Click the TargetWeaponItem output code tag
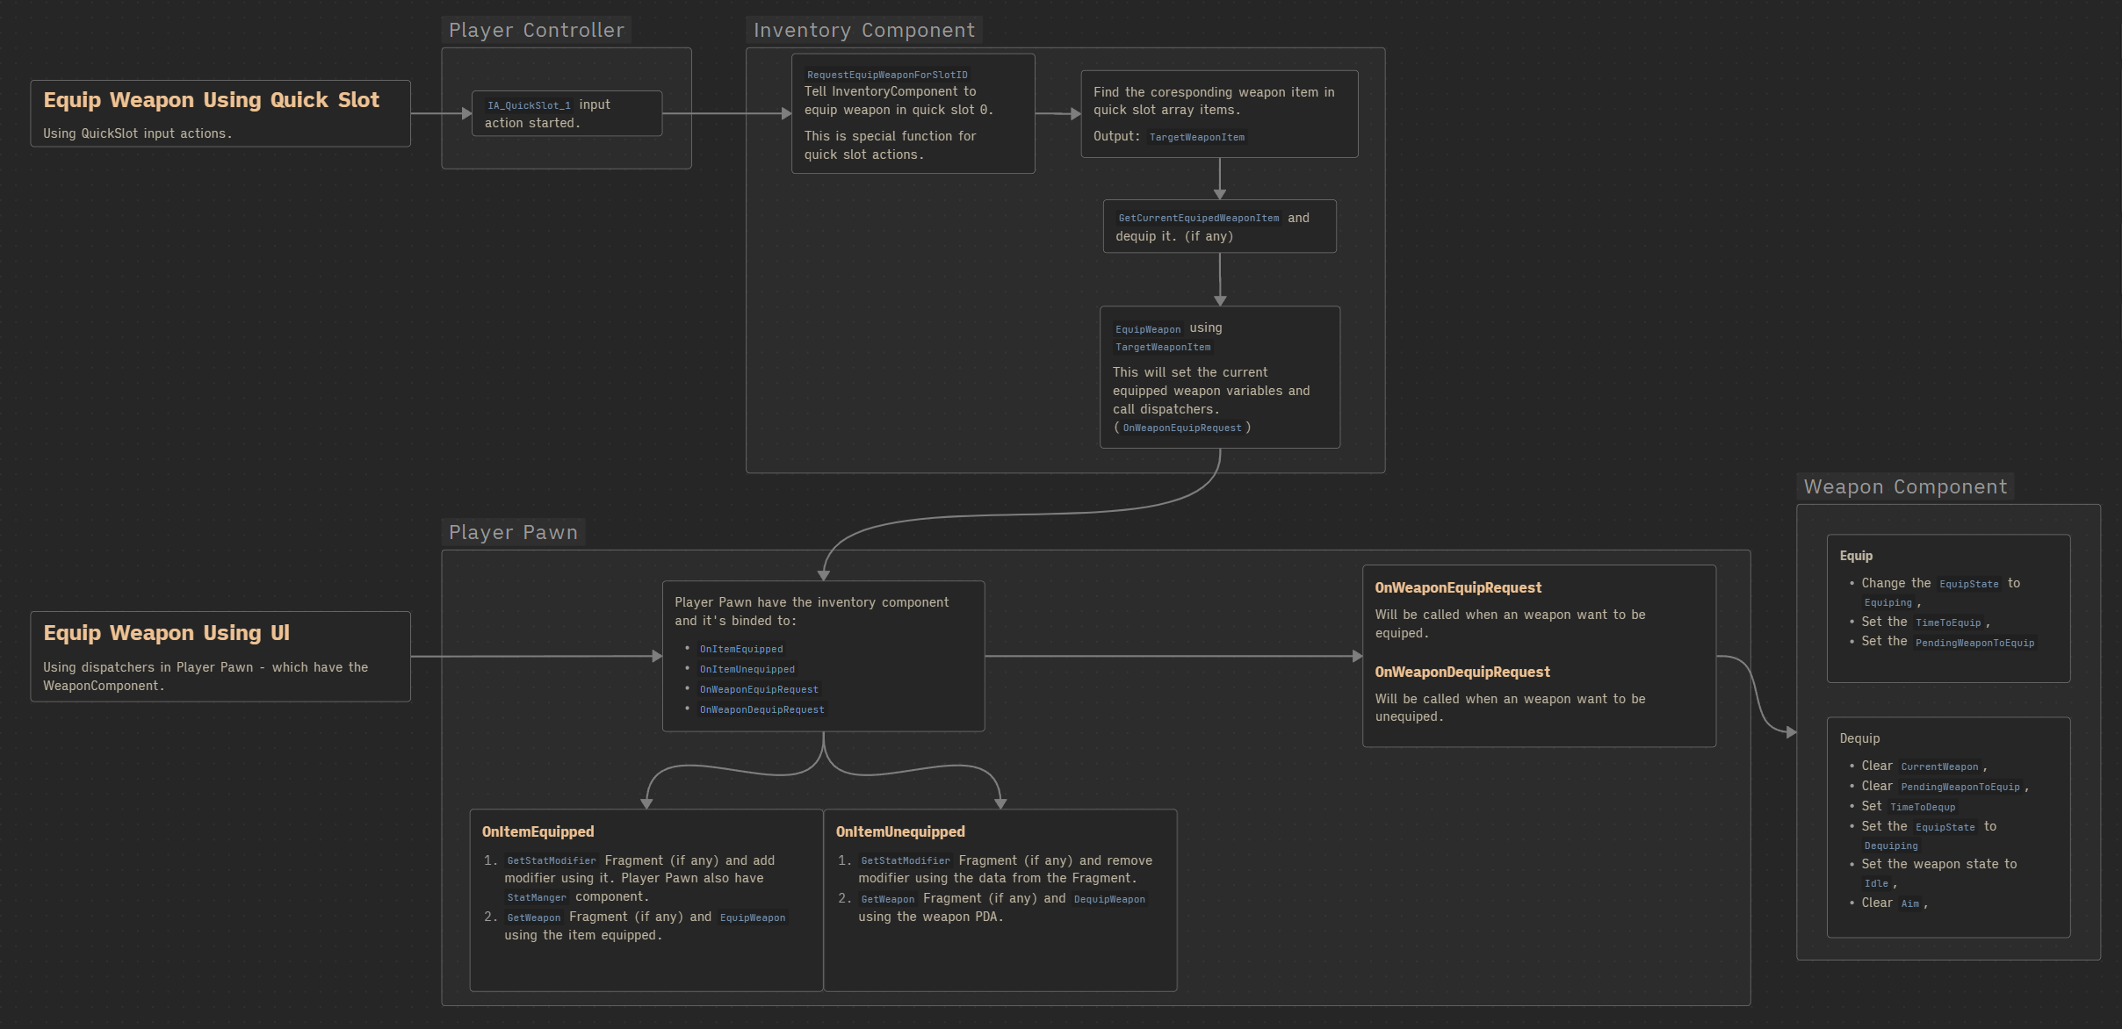The height and width of the screenshot is (1029, 2122). [1196, 138]
